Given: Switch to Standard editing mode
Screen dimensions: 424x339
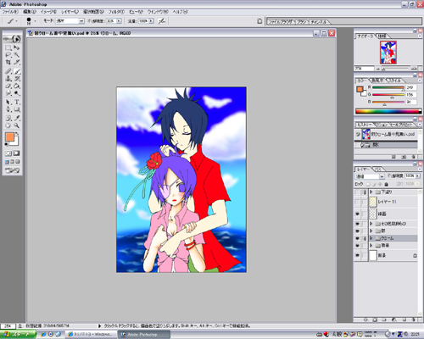Looking at the screenshot, I should pos(8,153).
